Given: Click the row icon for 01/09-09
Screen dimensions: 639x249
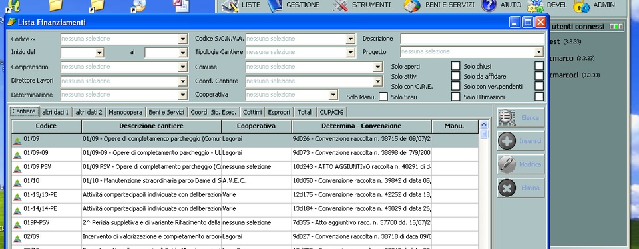Looking at the screenshot, I should pyautogui.click(x=17, y=155).
